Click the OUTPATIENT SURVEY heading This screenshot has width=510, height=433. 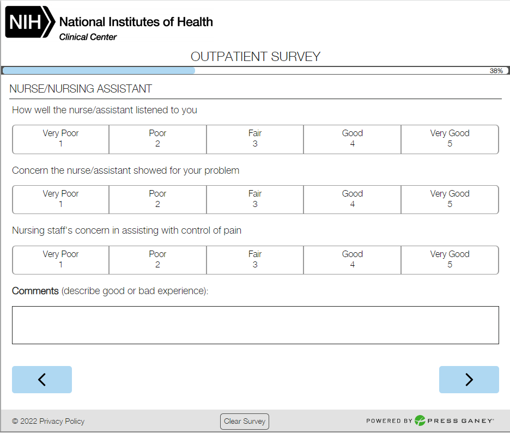click(256, 57)
